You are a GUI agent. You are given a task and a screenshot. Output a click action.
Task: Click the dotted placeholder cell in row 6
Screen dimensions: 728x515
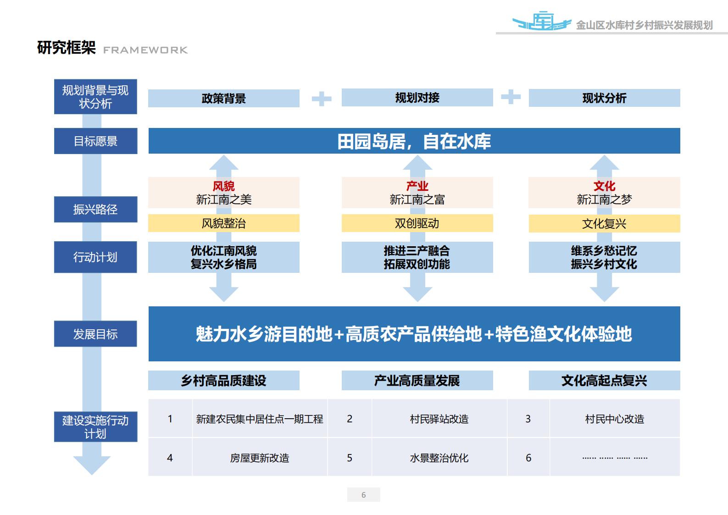[x=615, y=457]
